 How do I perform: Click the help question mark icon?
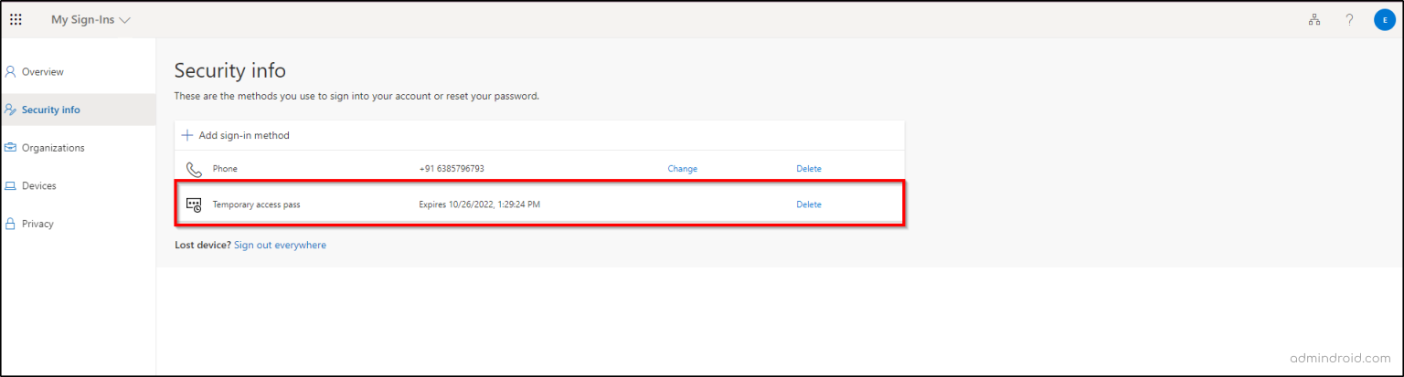pos(1349,20)
